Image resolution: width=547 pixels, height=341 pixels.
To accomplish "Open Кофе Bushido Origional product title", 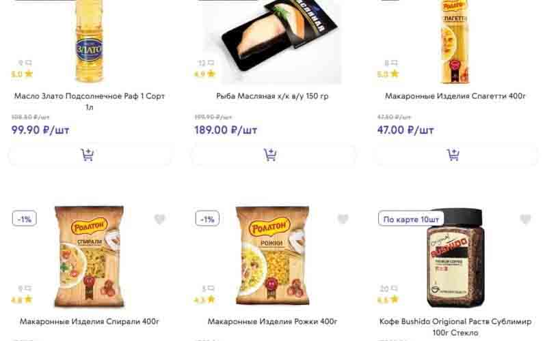I will coord(455,327).
